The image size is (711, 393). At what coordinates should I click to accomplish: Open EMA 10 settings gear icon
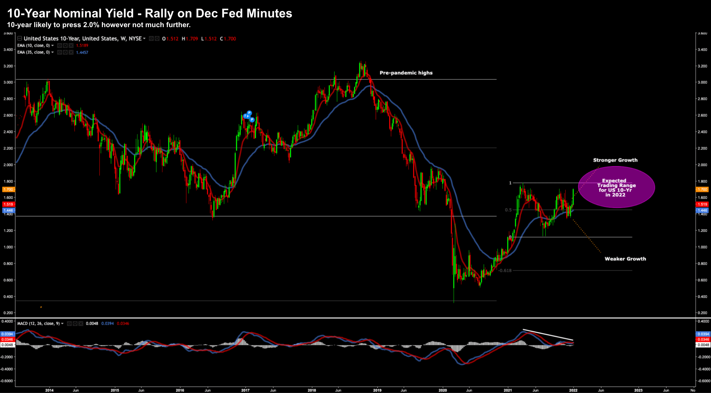pos(65,45)
